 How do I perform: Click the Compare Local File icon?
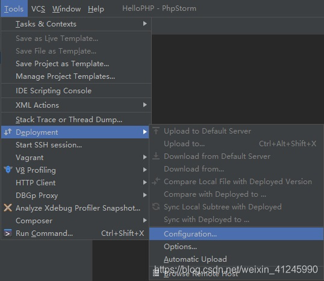pos(156,181)
